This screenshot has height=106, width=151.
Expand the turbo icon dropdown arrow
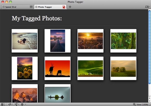(x=25, y=104)
